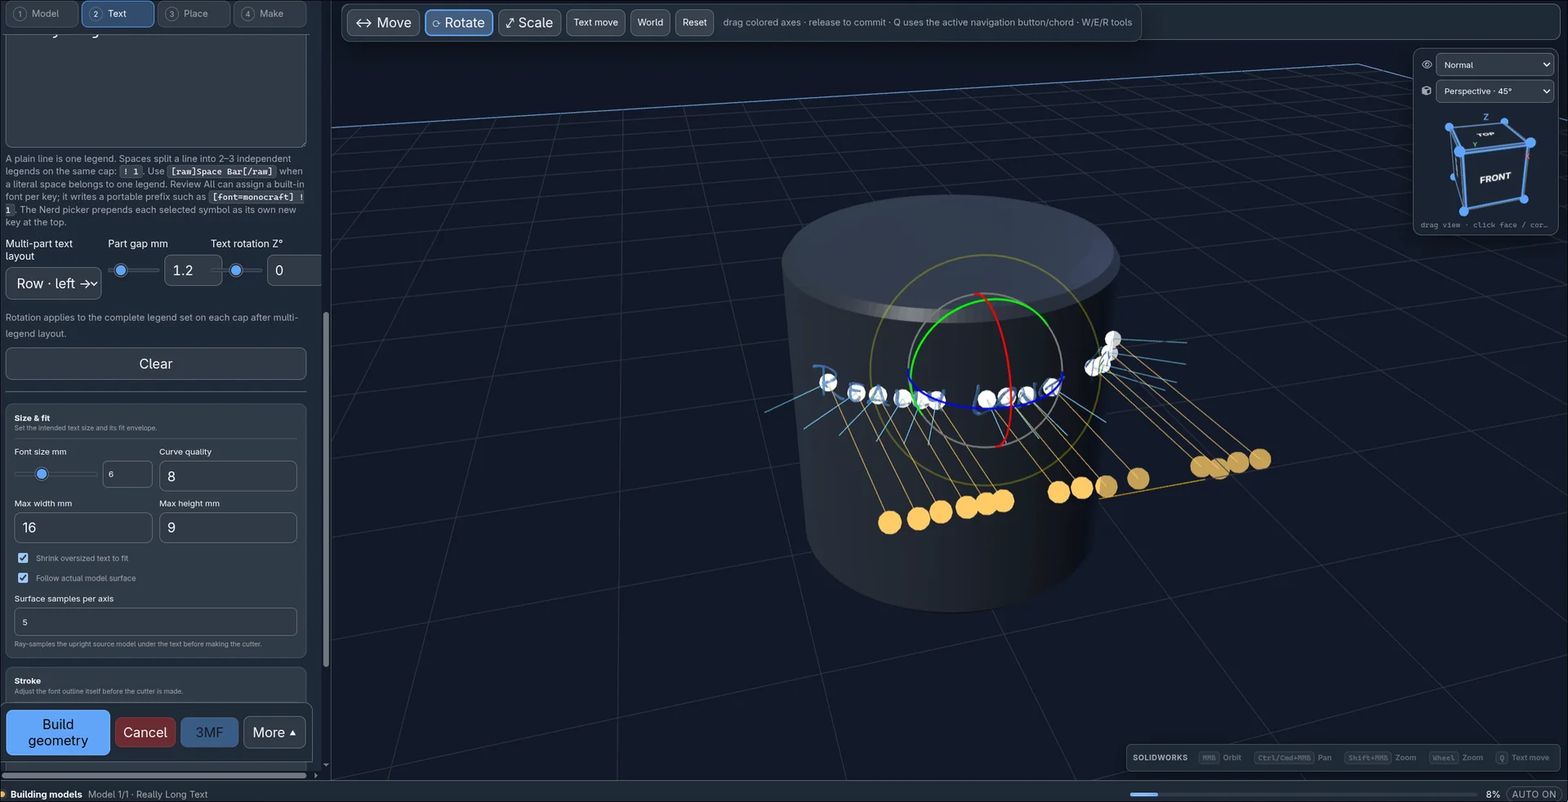1568x802 pixels.
Task: Click Clear to empty the legends
Action: click(156, 363)
